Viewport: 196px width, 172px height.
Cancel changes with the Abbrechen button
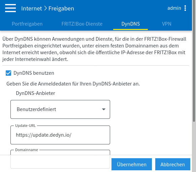pyautogui.click(x=173, y=164)
